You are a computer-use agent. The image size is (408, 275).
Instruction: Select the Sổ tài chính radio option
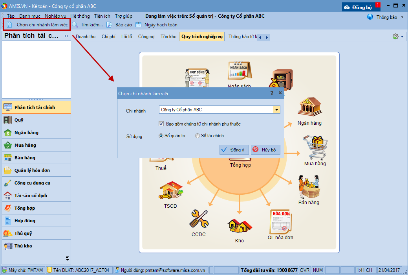tap(198, 136)
